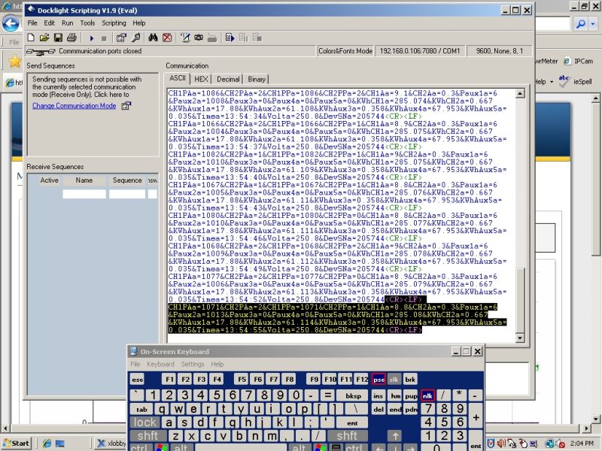Screen dimensions: 602x451
Task: Click the volume speaker tray icon
Action: click(501, 443)
